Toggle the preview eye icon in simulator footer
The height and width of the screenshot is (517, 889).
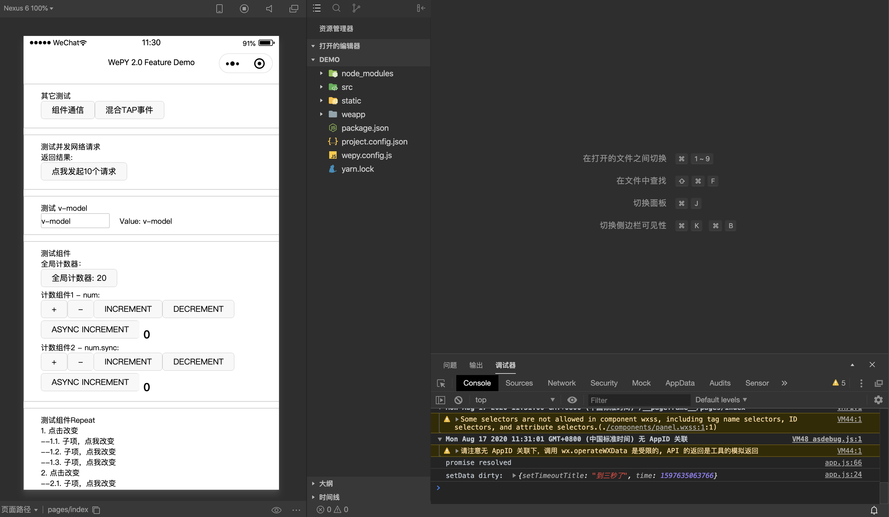276,510
